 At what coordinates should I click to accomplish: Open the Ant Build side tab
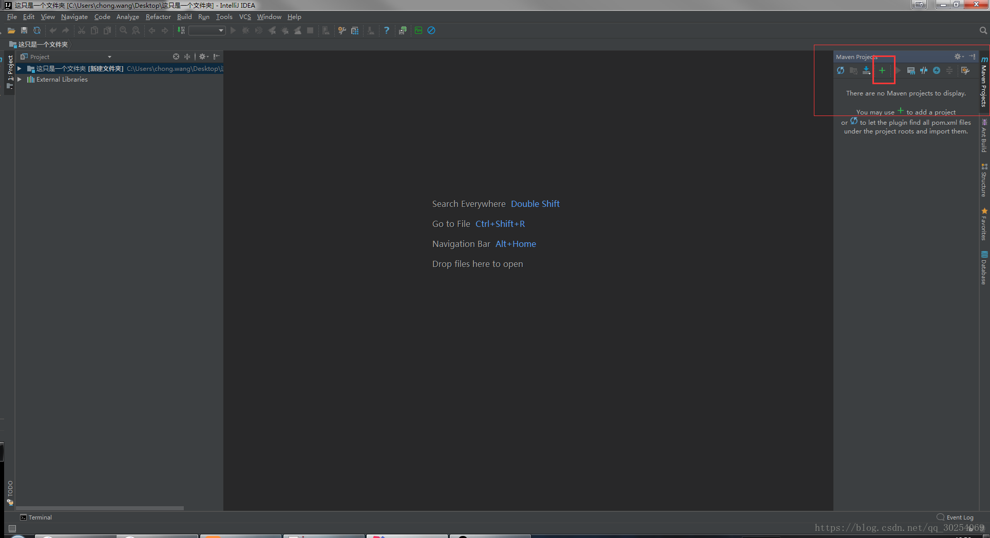tap(984, 136)
